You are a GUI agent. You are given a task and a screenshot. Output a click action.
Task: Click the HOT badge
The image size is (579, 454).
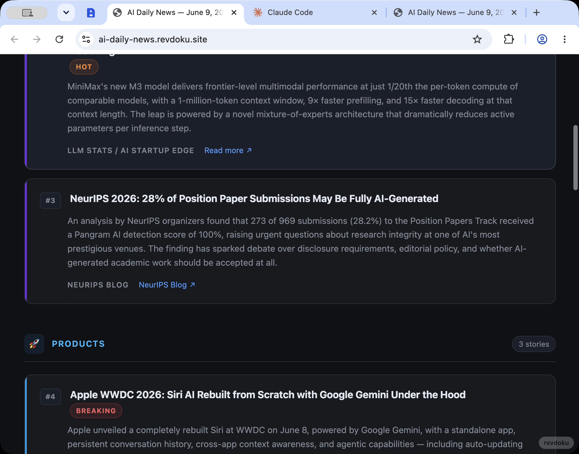click(84, 67)
